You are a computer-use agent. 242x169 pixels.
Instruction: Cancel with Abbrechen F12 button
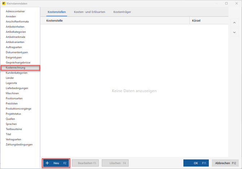pos(225,163)
